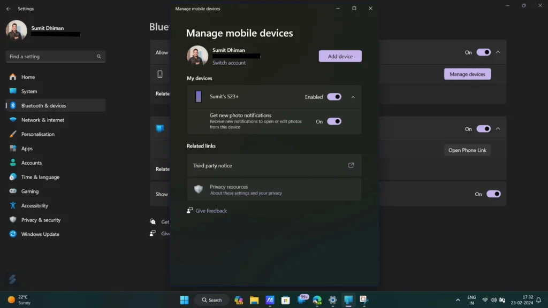The width and height of the screenshot is (548, 308).
Task: Click the blue stylized app icon in taskbar
Action: click(x=270, y=300)
